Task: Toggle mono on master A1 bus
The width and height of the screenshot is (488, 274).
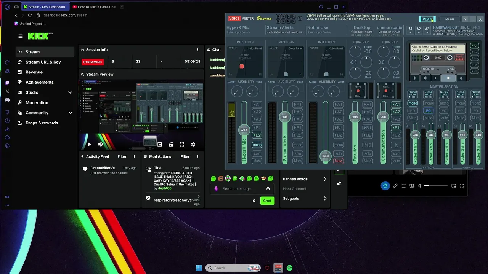Action: pos(413,103)
